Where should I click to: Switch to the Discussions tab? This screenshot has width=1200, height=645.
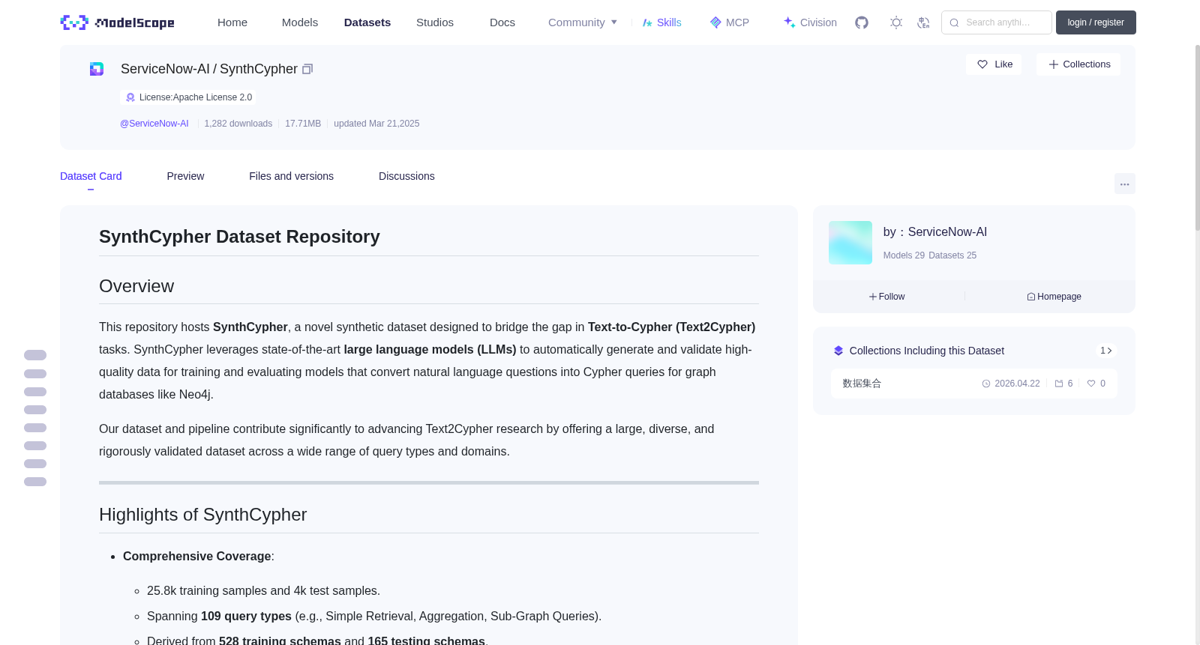click(x=406, y=176)
